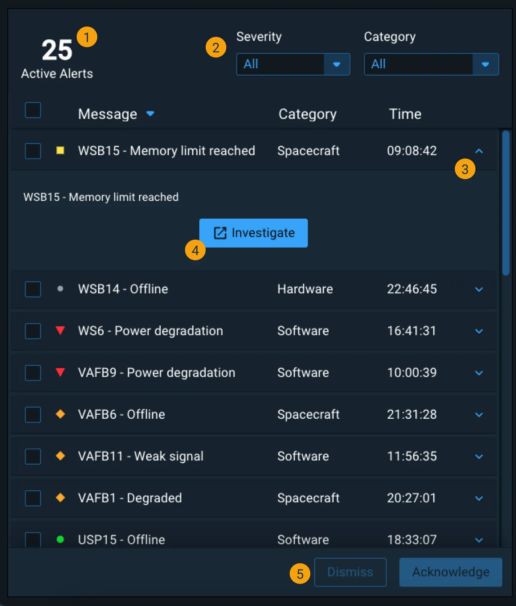Expand the WSB14 Offline alert details

tap(479, 289)
